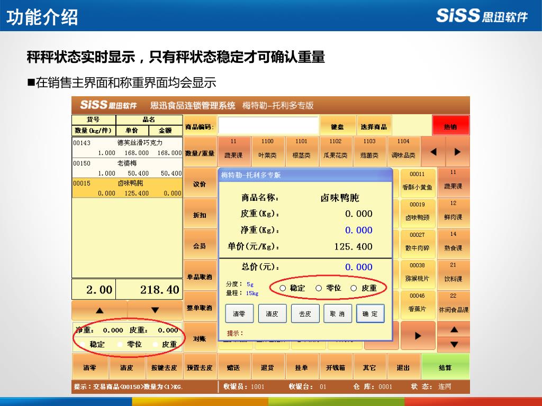Click down arrow under department list
Screen dimensions: 542x406
(454, 344)
